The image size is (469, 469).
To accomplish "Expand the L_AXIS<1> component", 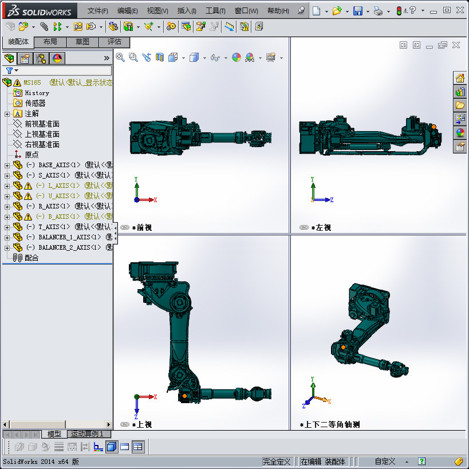I will pos(7,186).
